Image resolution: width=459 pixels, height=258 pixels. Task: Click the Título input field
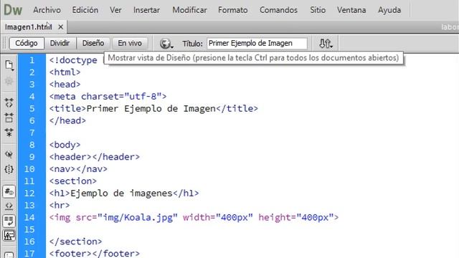point(257,43)
